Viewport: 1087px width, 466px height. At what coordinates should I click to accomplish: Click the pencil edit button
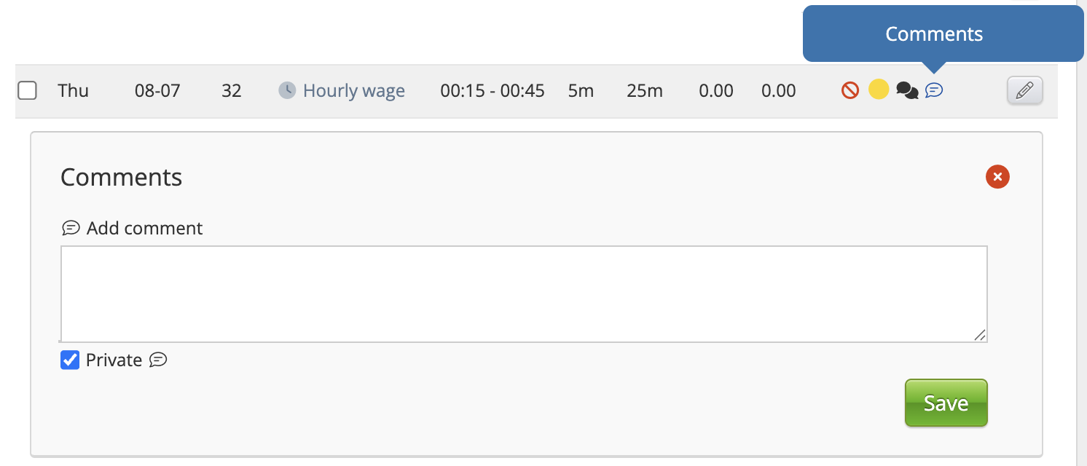coord(1024,90)
